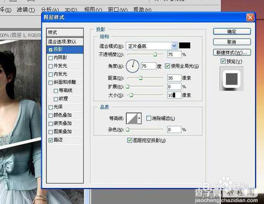Click the 不透明度 slider handle
264x204 pixels.
pyautogui.click(x=155, y=54)
